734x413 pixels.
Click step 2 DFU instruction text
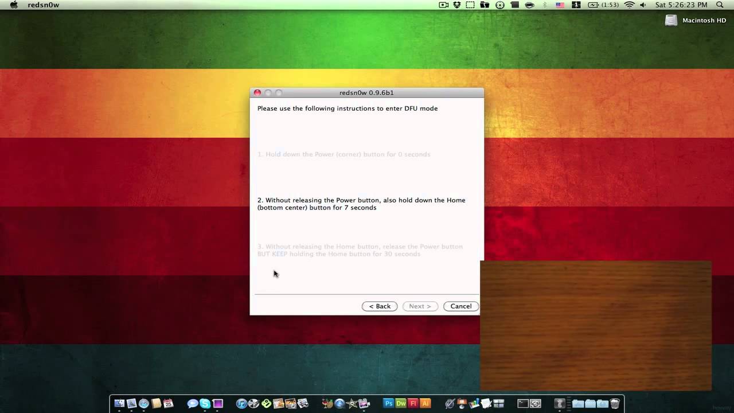pyautogui.click(x=361, y=204)
